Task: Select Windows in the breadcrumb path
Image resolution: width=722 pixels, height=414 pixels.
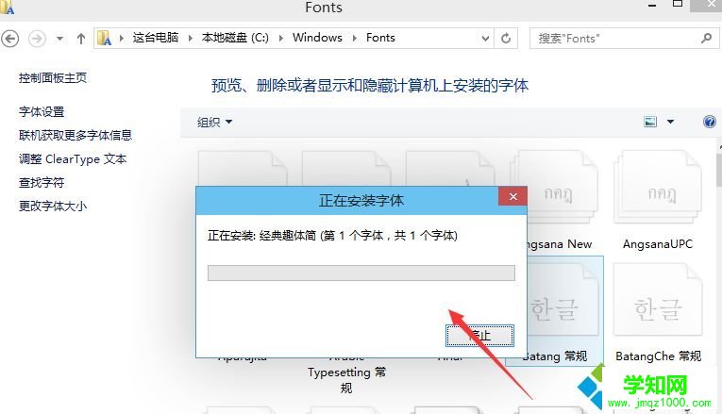Action: [x=317, y=38]
